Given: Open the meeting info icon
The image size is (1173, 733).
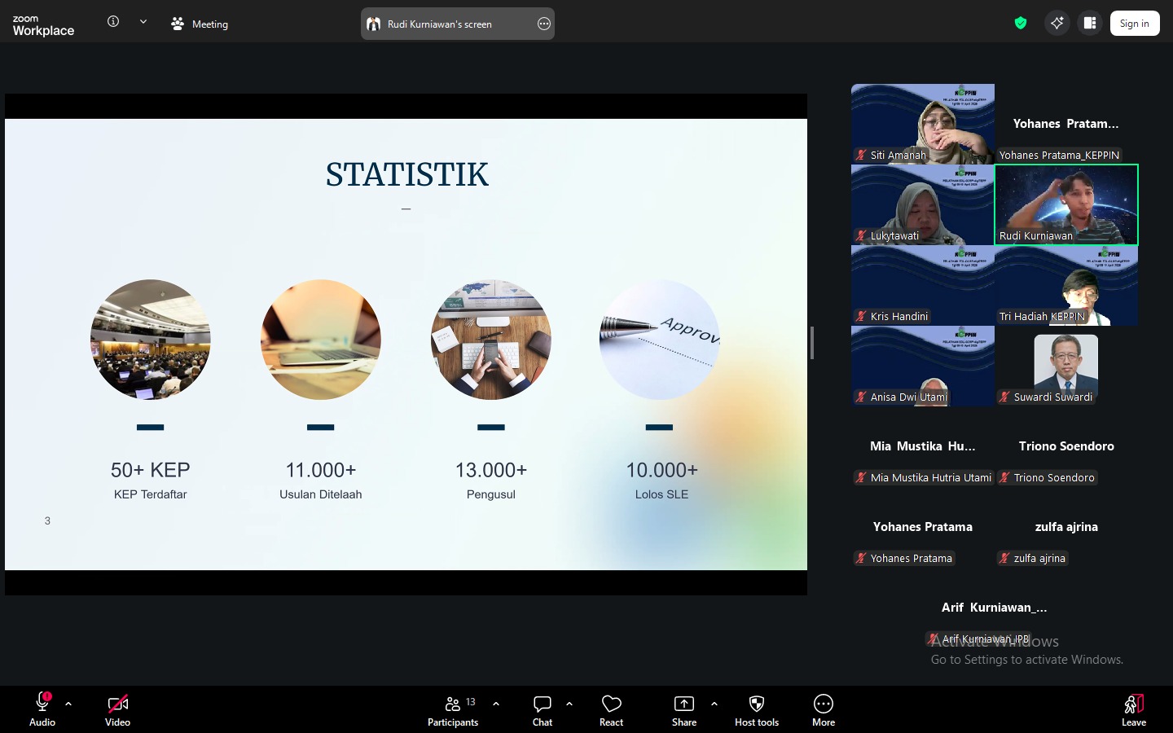Looking at the screenshot, I should click(113, 22).
